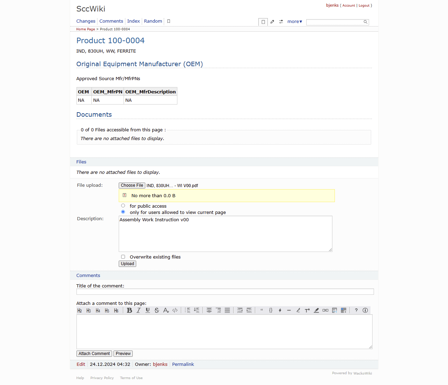448x385 pixels.
Task: Expand the 'more' dropdown menu
Action: coord(294,22)
